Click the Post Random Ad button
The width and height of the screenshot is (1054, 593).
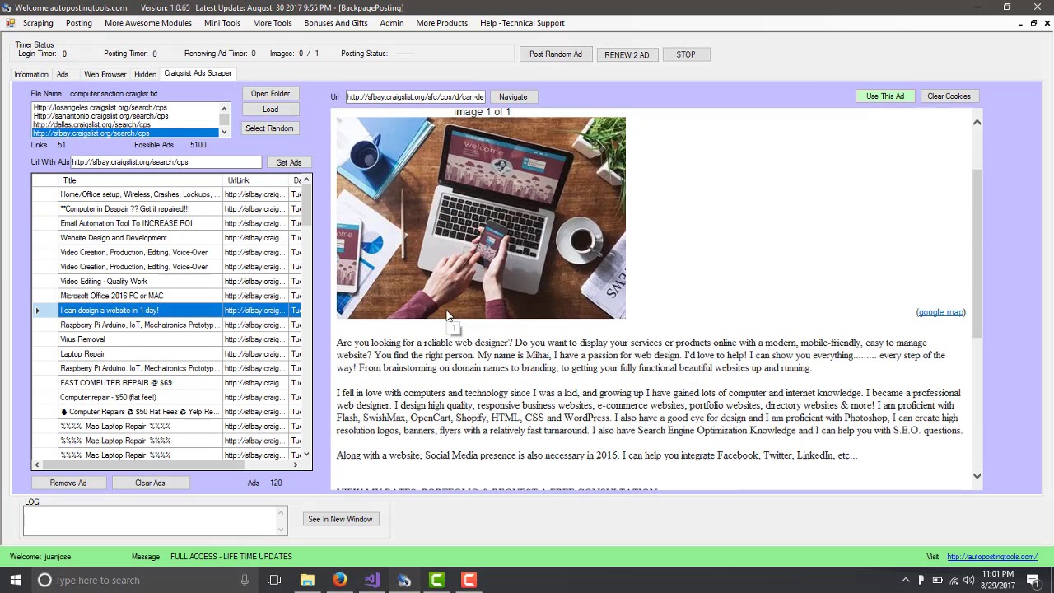pyautogui.click(x=556, y=54)
